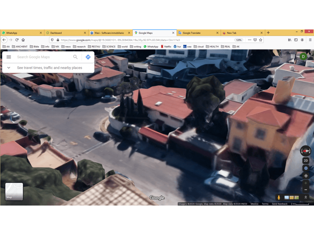Image resolution: width=314 pixels, height=235 pixels.
Task: Open the Firefox application menu
Action: pyautogui.click(x=310, y=40)
